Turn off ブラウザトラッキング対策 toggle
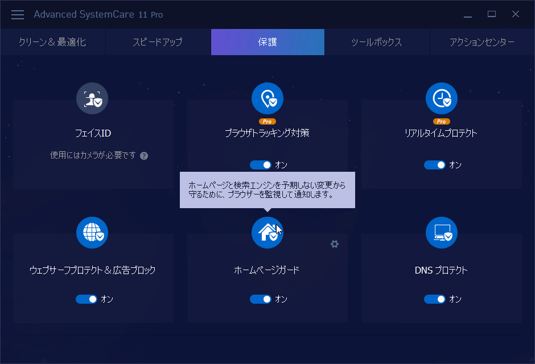The image size is (535, 364). click(261, 165)
